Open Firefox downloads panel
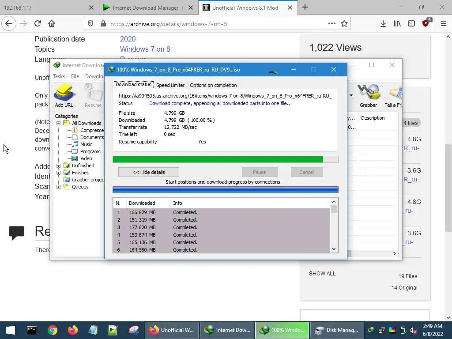Image resolution: width=452 pixels, height=339 pixels. click(x=383, y=24)
